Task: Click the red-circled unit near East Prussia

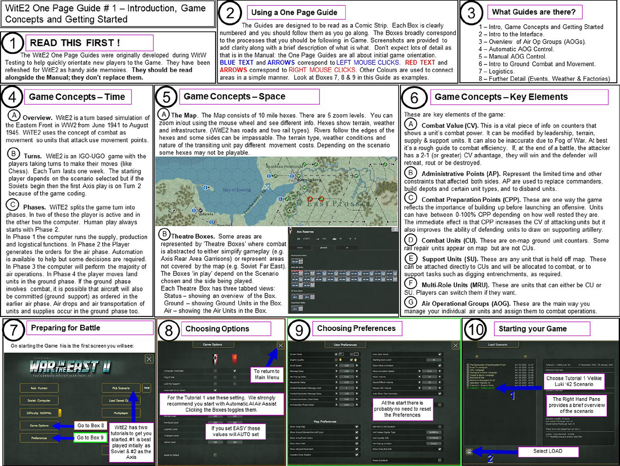Action: [310, 200]
